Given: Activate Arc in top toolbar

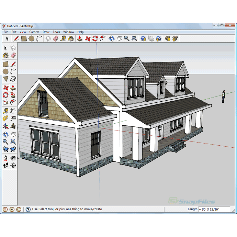Looking at the screenshot, I should (x=39, y=38).
